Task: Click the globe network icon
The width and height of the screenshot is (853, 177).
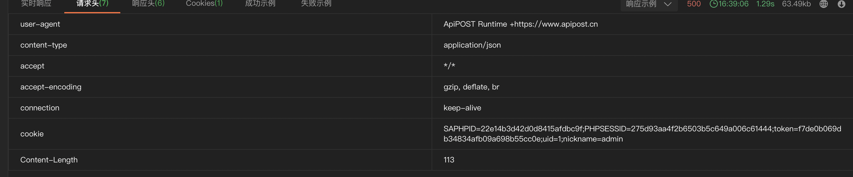Action: coord(823,4)
